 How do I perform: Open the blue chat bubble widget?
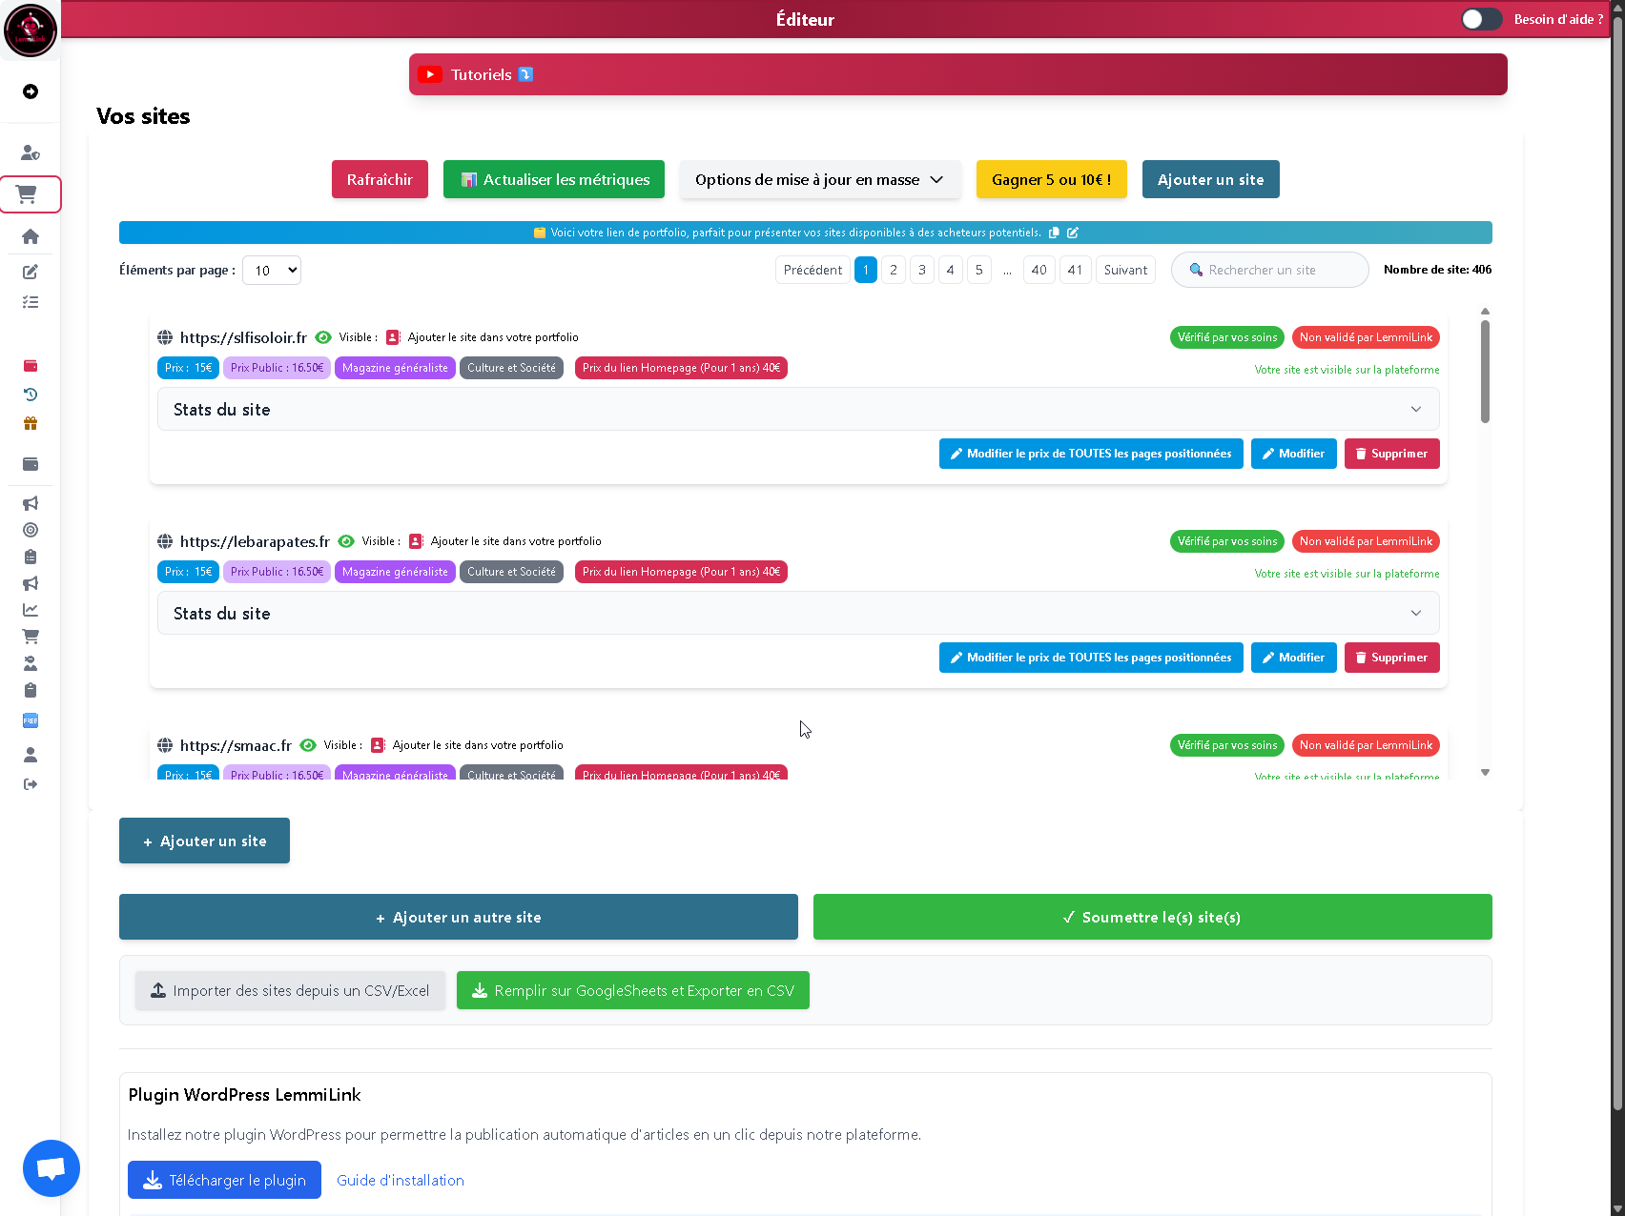(x=51, y=1168)
